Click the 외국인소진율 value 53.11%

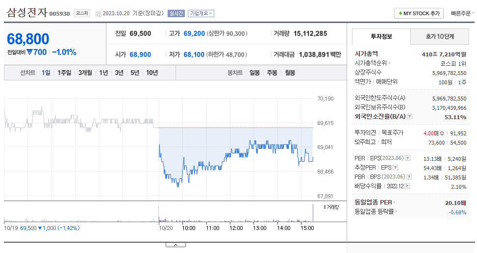pyautogui.click(x=455, y=117)
